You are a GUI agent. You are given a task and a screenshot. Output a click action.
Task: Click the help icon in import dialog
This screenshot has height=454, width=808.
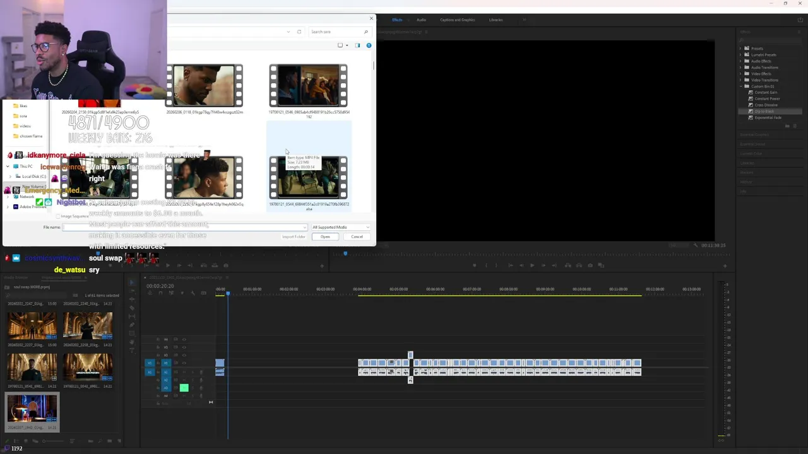369,45
